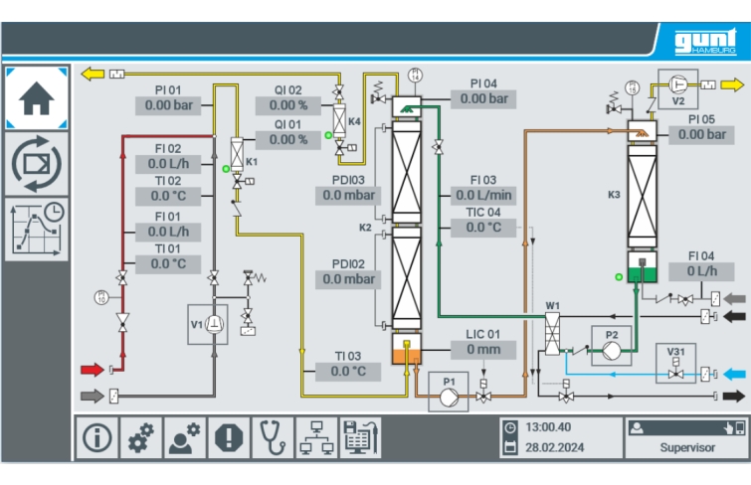Click the FI 03 flow value field
This screenshot has width=751, height=485.
pyautogui.click(x=483, y=195)
